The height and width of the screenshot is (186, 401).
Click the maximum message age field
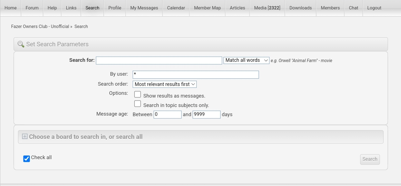(x=206, y=114)
